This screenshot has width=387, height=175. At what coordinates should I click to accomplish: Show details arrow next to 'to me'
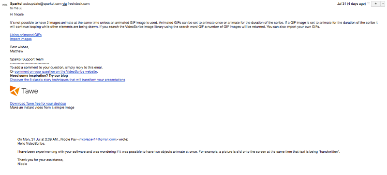point(20,8)
